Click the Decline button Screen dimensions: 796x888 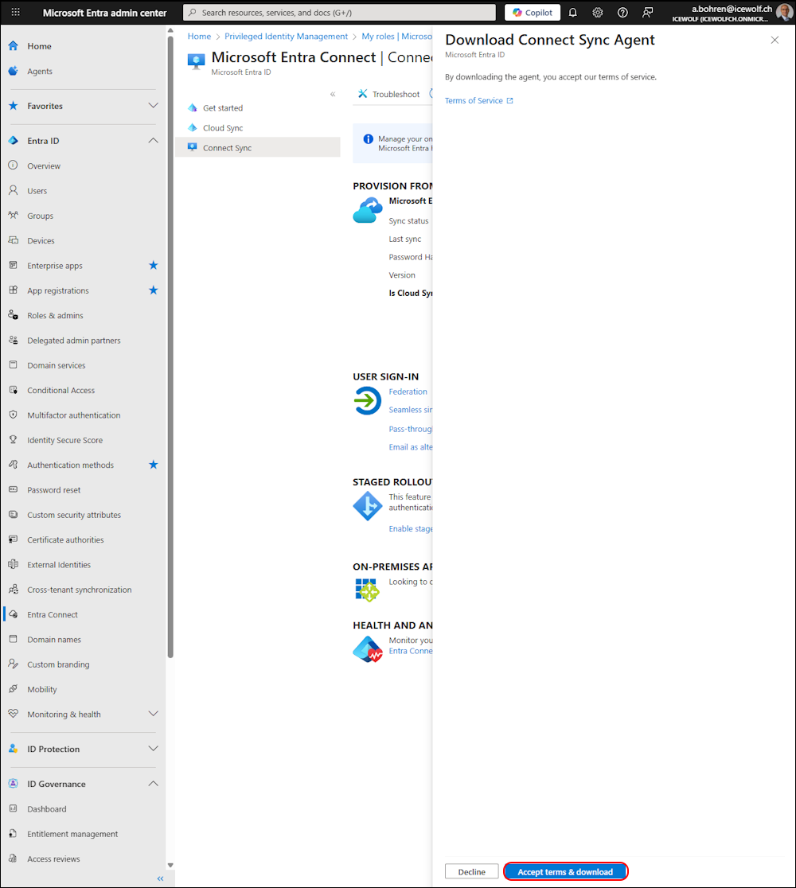click(471, 872)
